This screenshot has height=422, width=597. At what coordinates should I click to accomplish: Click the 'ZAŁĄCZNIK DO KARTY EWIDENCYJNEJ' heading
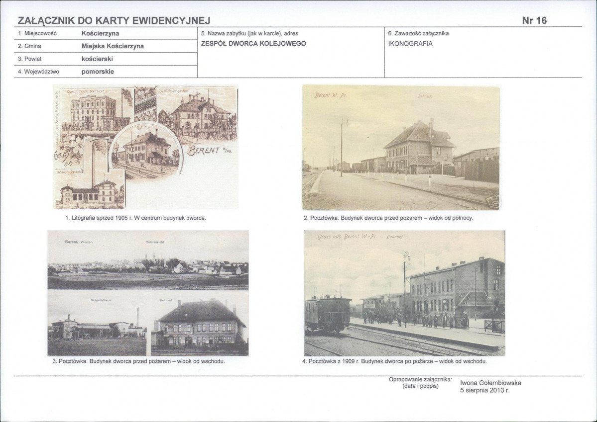tap(114, 20)
